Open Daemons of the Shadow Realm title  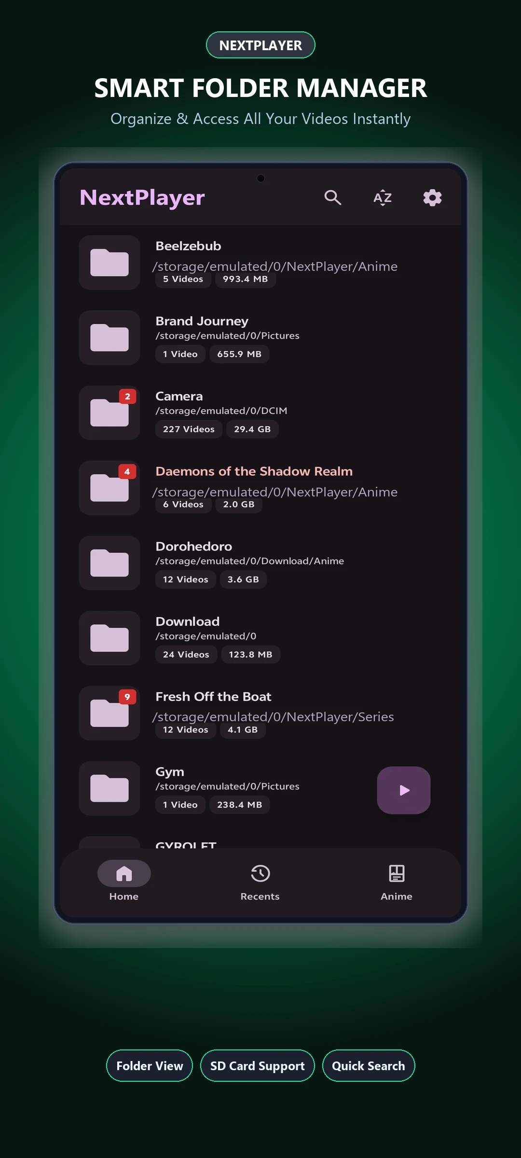pos(254,471)
